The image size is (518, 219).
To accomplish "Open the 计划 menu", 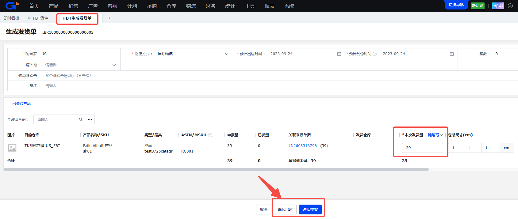I will coord(132,6).
